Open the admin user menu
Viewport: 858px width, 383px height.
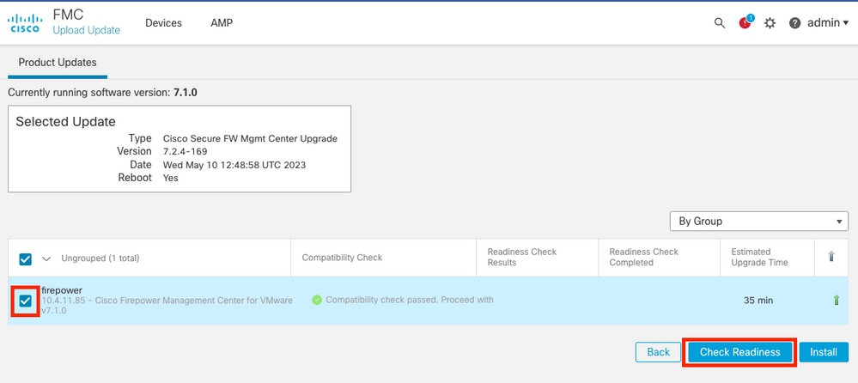pos(828,23)
